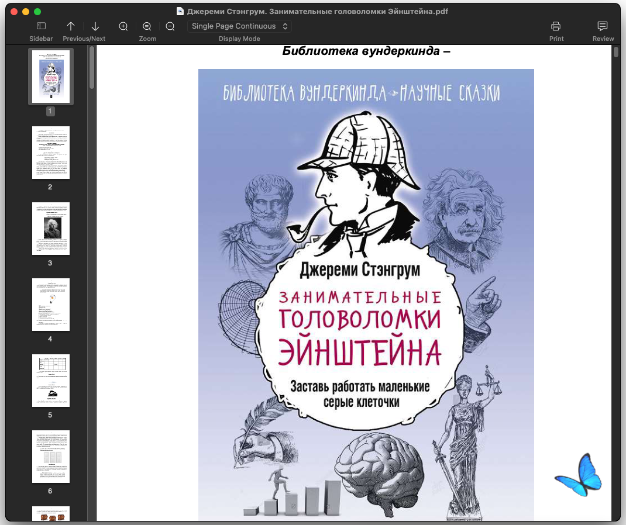Image resolution: width=626 pixels, height=525 pixels.
Task: Click the window title with the PDF filename
Action: (318, 11)
